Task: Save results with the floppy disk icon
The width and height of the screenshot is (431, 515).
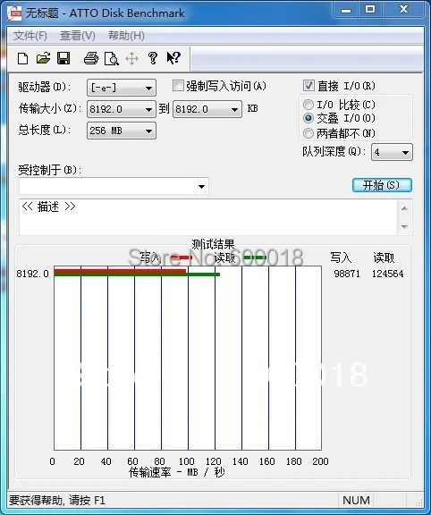Action: click(x=63, y=58)
